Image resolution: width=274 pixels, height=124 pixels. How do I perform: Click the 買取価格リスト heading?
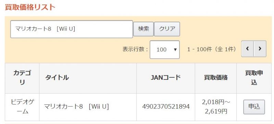coord(30,7)
